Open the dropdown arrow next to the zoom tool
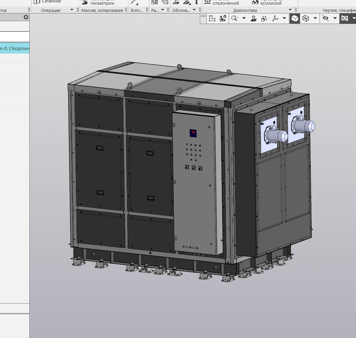The height and width of the screenshot is (338, 356). 244,19
